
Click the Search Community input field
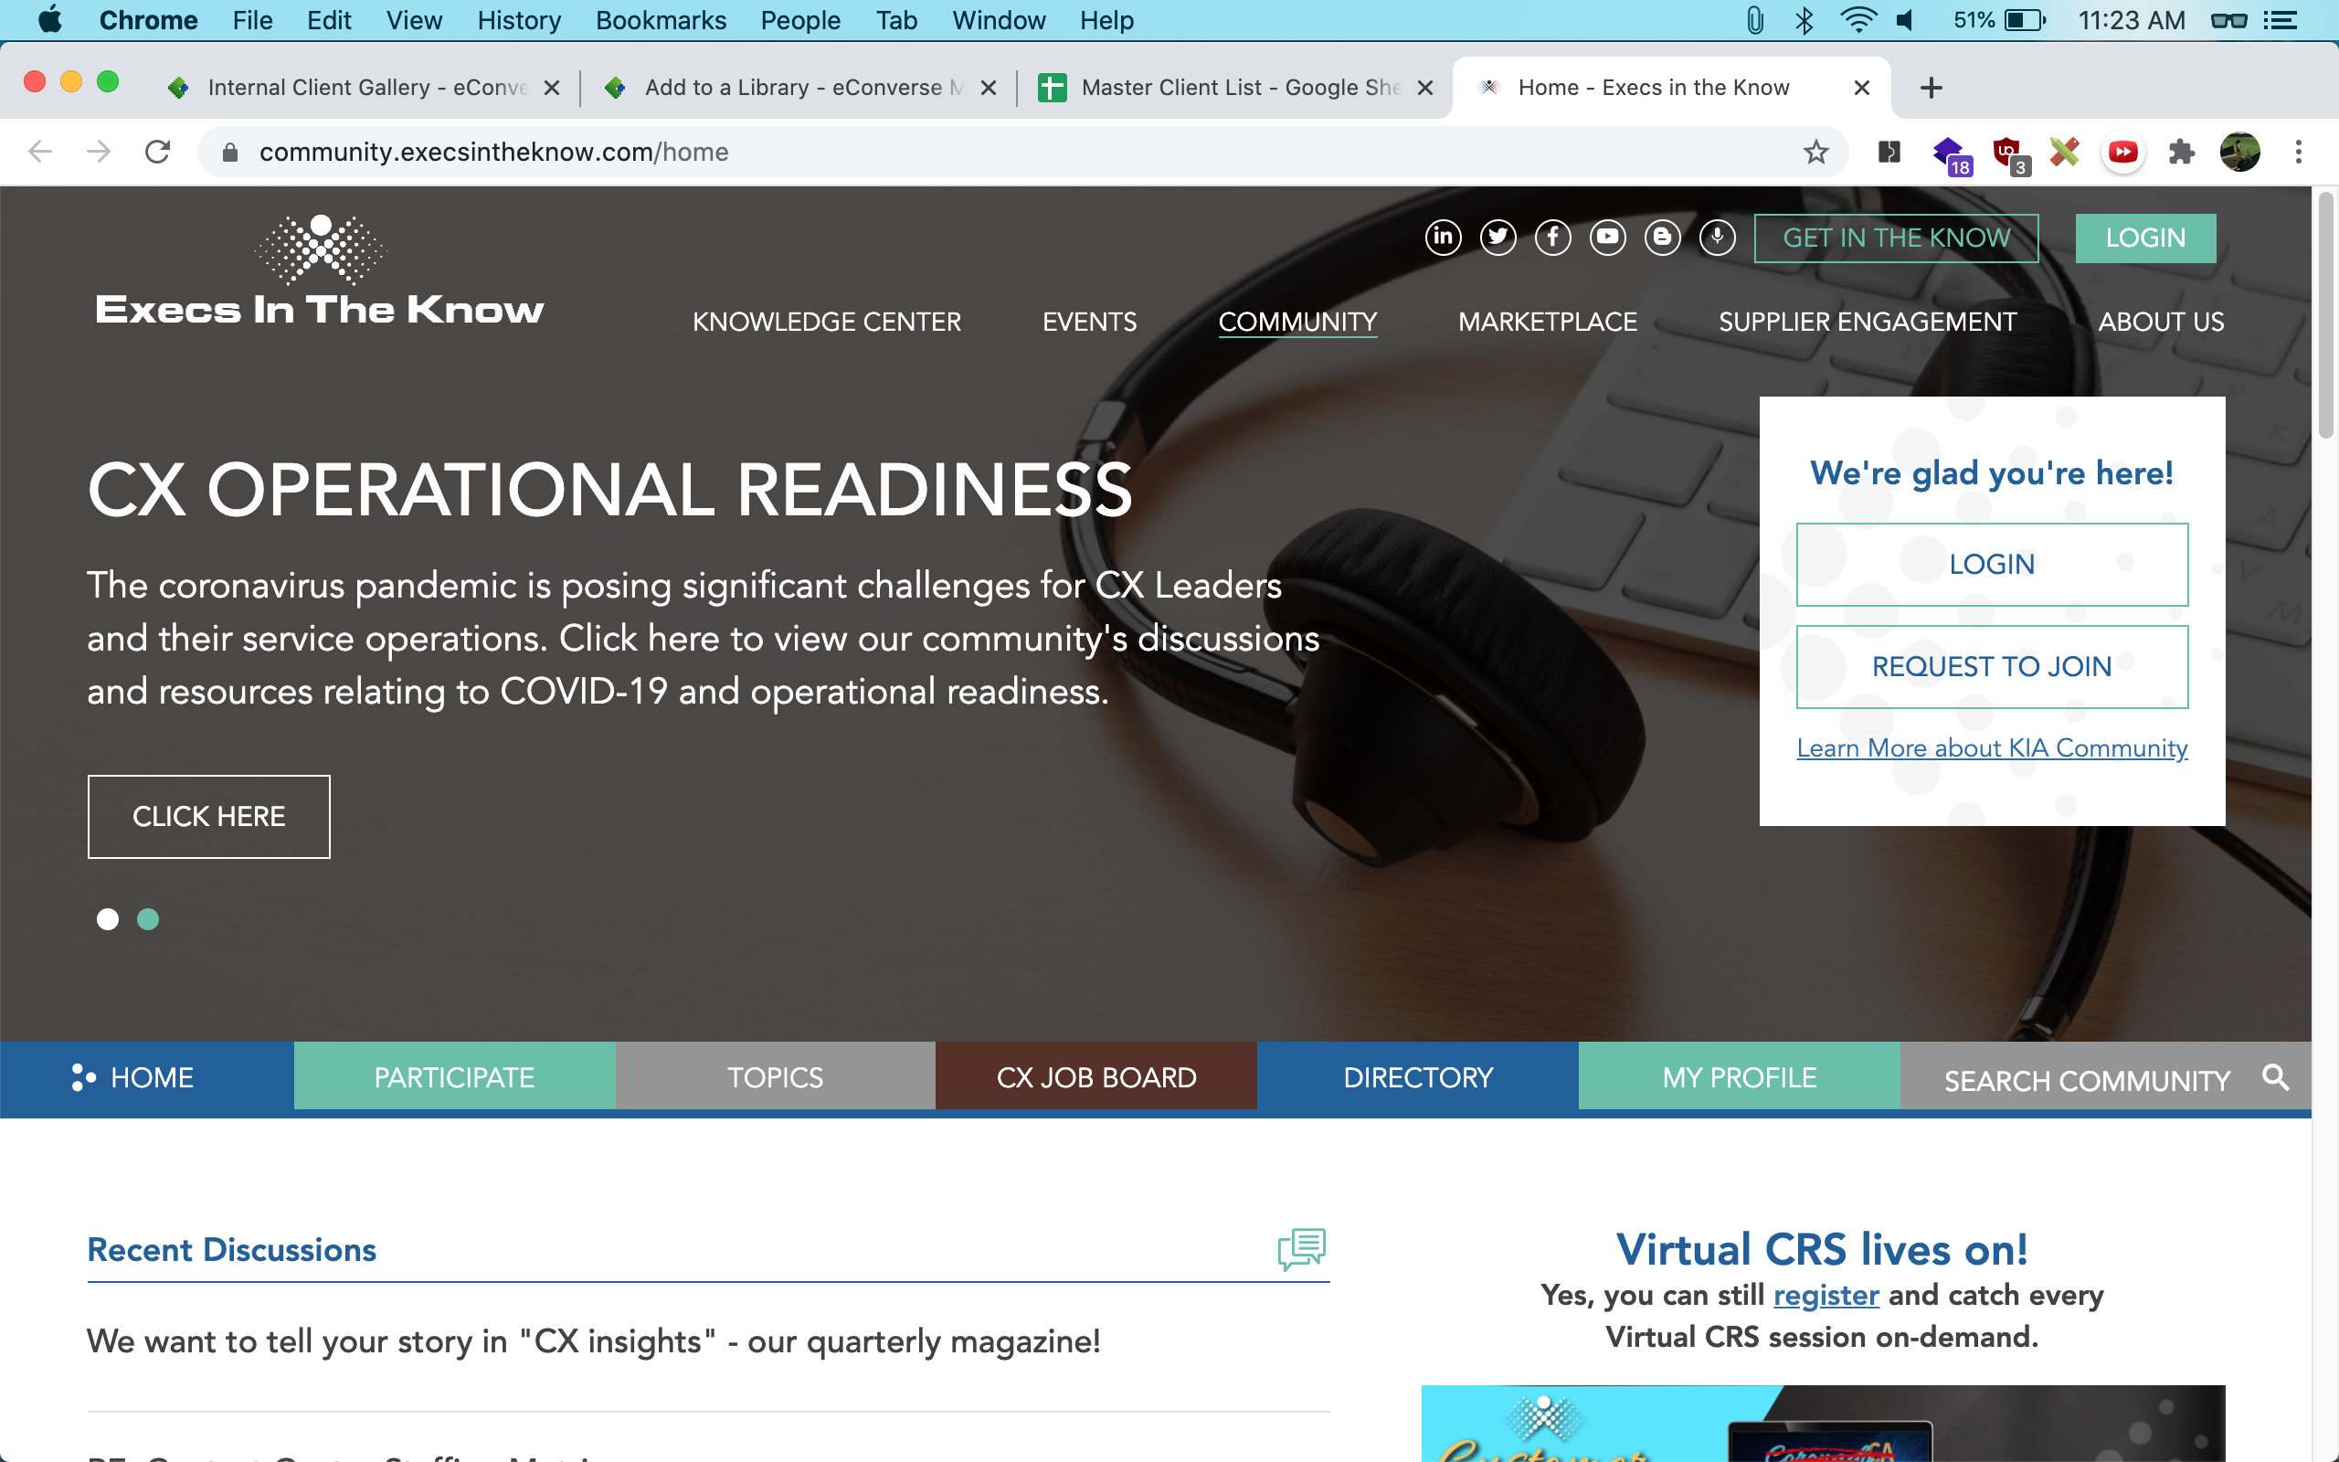[2086, 1079]
